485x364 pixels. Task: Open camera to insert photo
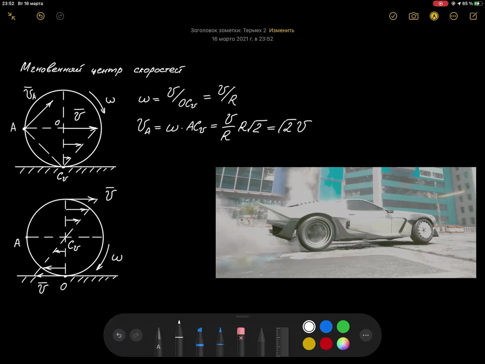(x=414, y=16)
